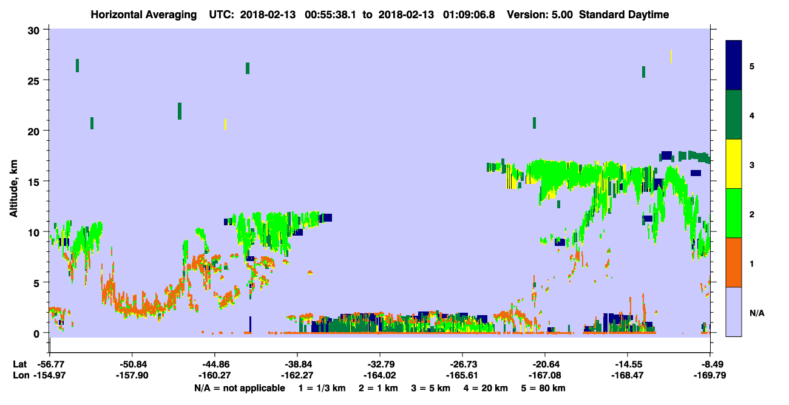Click latitude value -44.86
This screenshot has height=405, width=789.
point(215,364)
